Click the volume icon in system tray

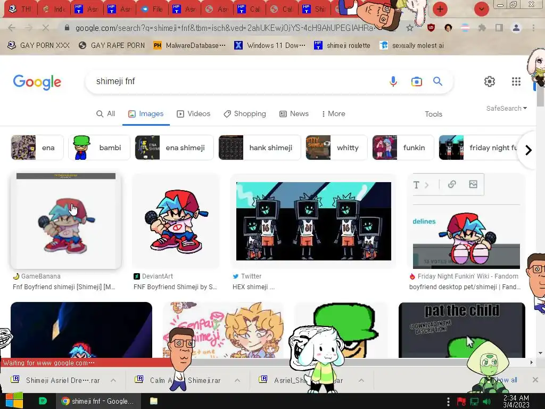coord(487,402)
